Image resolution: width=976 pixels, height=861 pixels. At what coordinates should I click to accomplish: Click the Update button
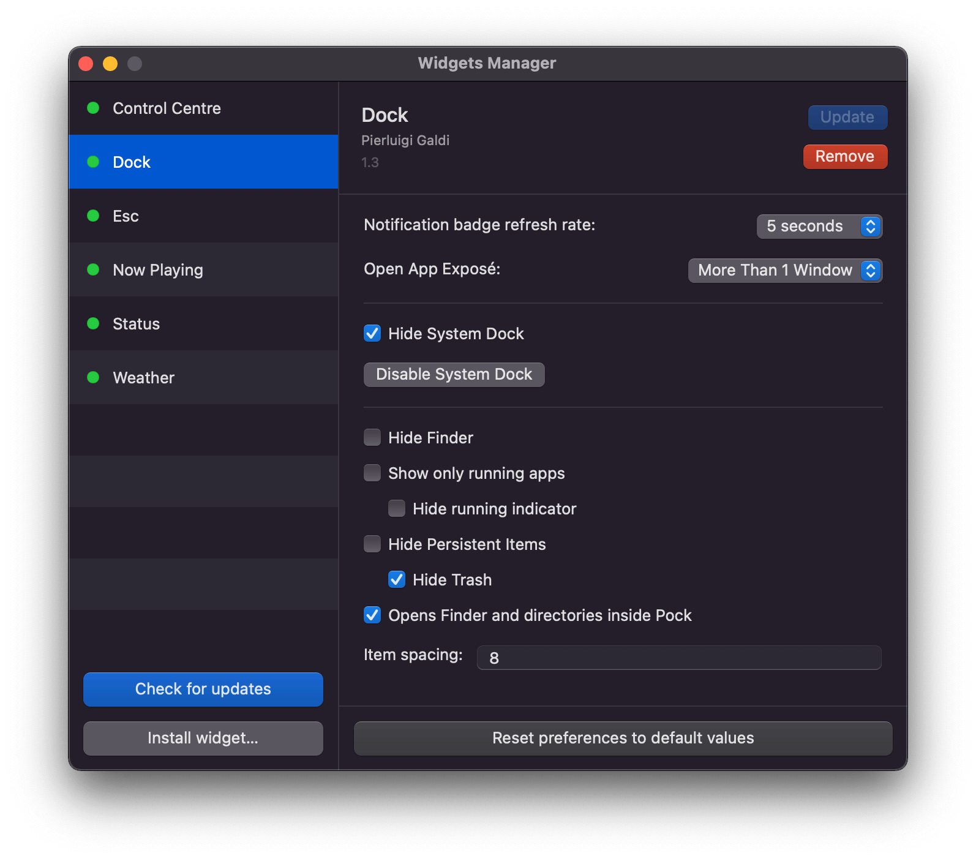(x=847, y=117)
